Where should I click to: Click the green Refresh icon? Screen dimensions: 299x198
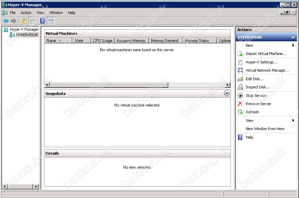click(x=240, y=112)
